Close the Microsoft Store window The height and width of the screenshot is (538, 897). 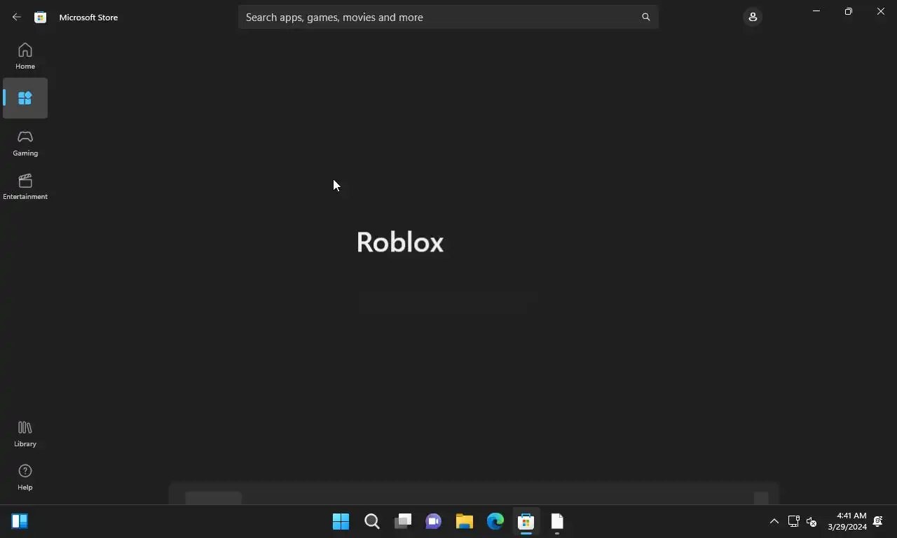[x=881, y=11]
